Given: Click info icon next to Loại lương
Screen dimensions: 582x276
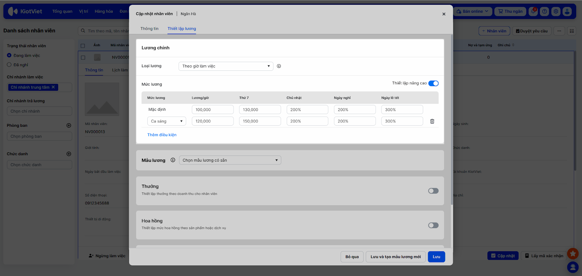Looking at the screenshot, I should click(279, 66).
